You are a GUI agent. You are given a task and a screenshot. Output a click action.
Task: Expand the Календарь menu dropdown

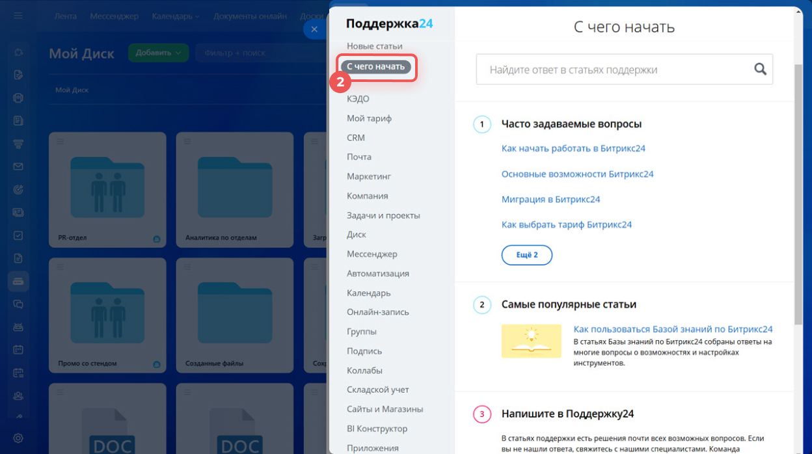(x=176, y=16)
